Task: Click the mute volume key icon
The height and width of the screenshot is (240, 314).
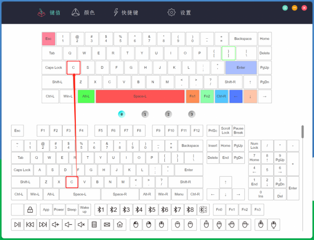Action: 81,225
